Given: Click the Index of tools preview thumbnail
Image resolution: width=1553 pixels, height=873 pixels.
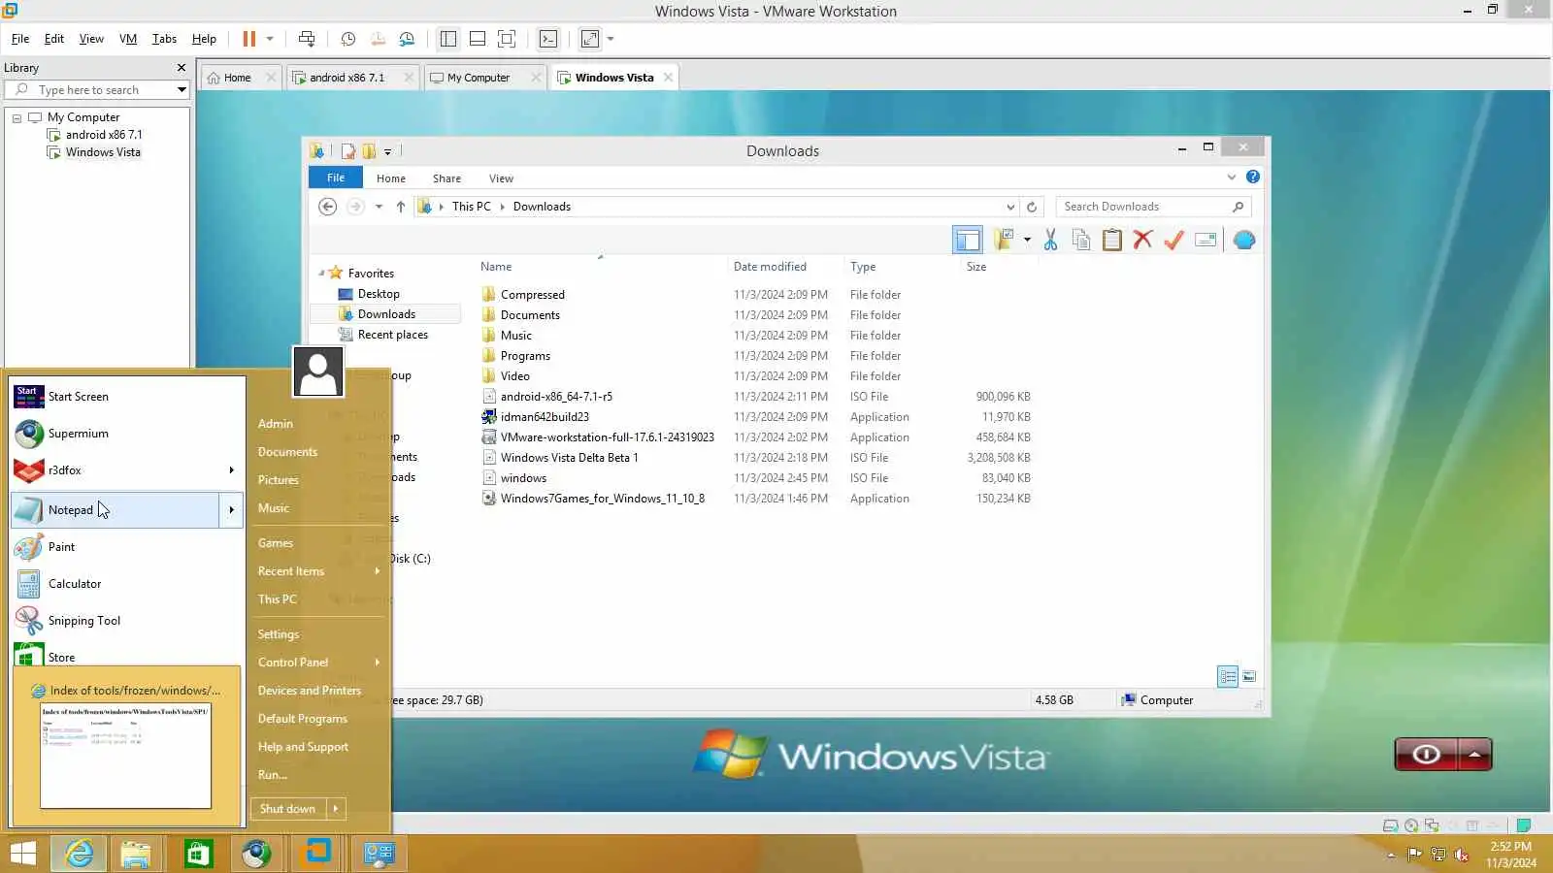Looking at the screenshot, I should (x=125, y=755).
